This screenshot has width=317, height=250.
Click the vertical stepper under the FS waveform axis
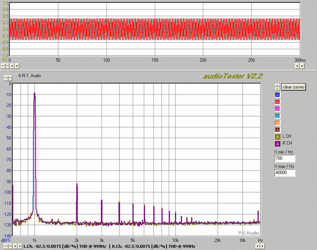coord(5,66)
